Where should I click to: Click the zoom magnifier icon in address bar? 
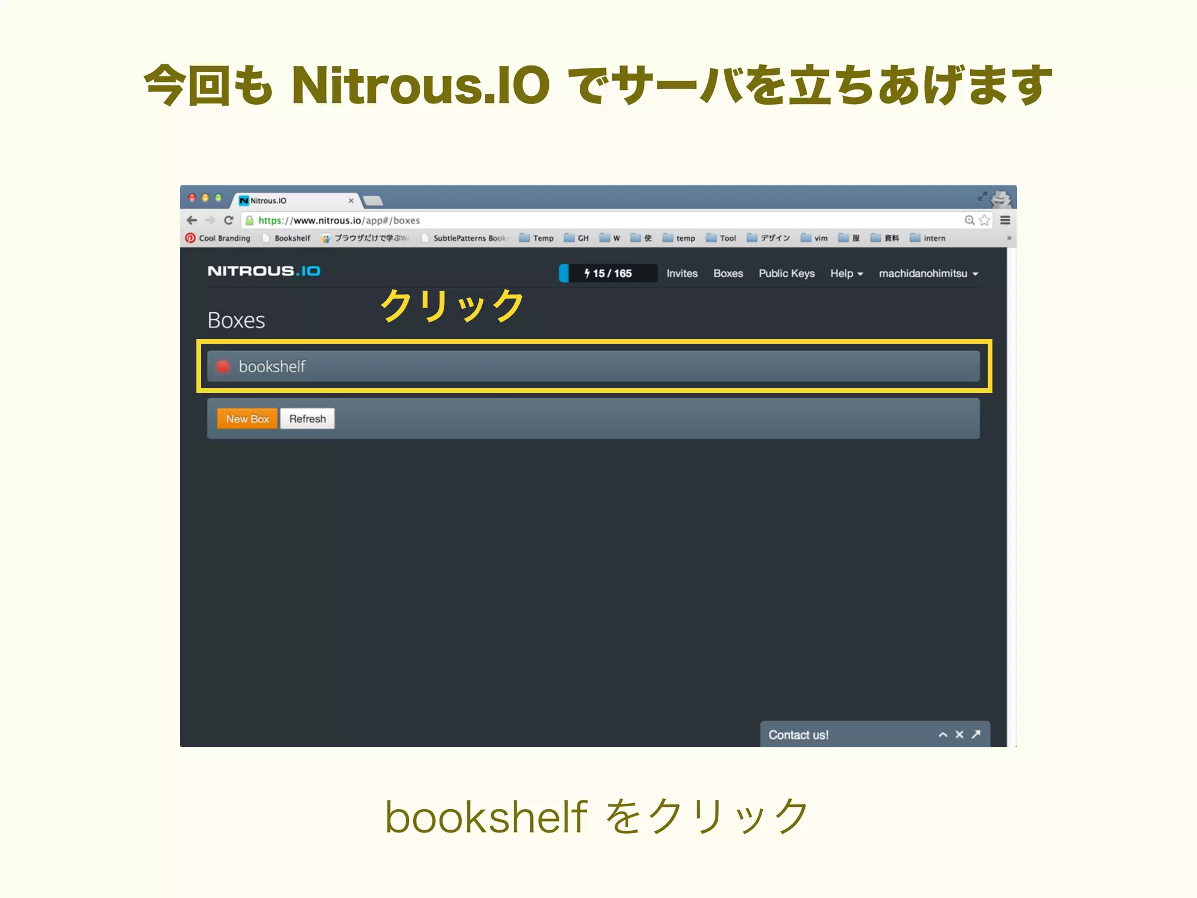click(970, 220)
